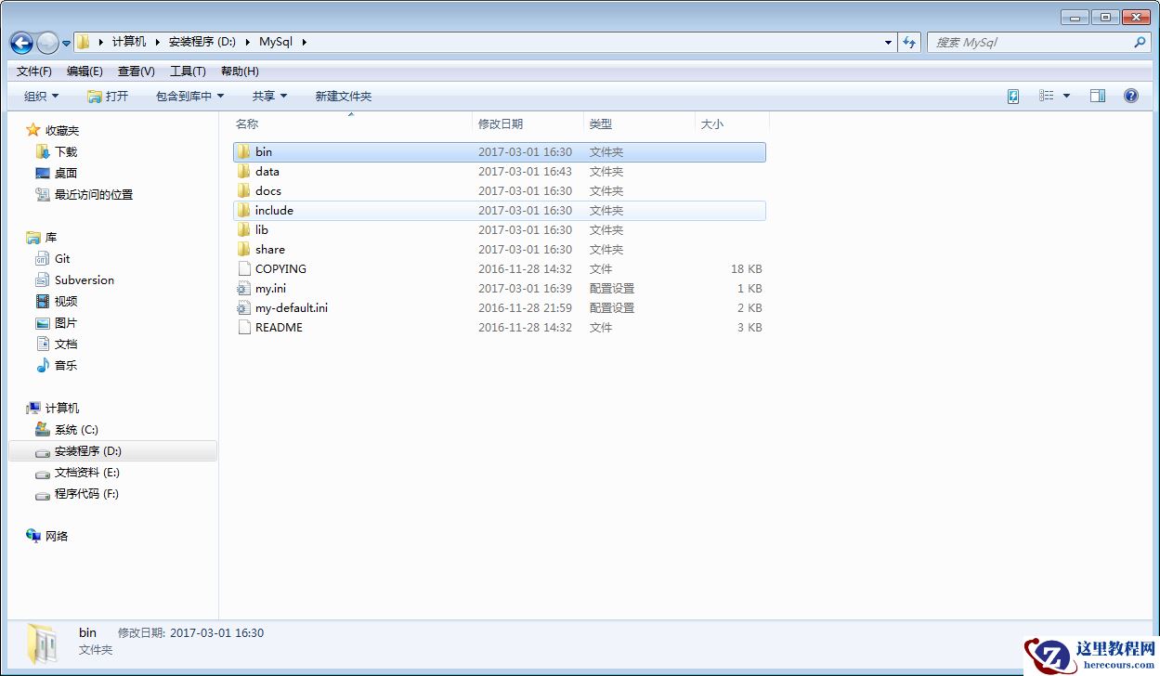Click the refresh icon in the address bar
The height and width of the screenshot is (676, 1160).
pyautogui.click(x=909, y=42)
